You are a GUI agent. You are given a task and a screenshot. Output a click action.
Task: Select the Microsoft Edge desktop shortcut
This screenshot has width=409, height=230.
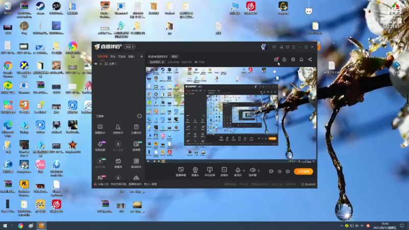tap(8, 129)
